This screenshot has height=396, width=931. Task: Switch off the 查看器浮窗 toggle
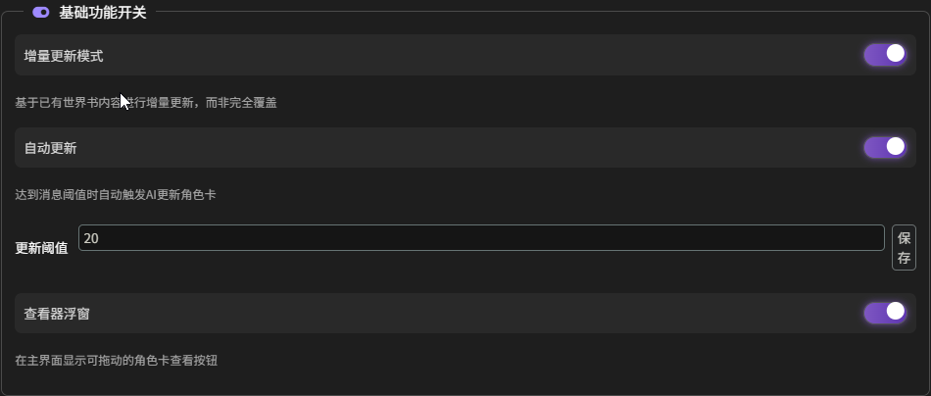pos(884,314)
